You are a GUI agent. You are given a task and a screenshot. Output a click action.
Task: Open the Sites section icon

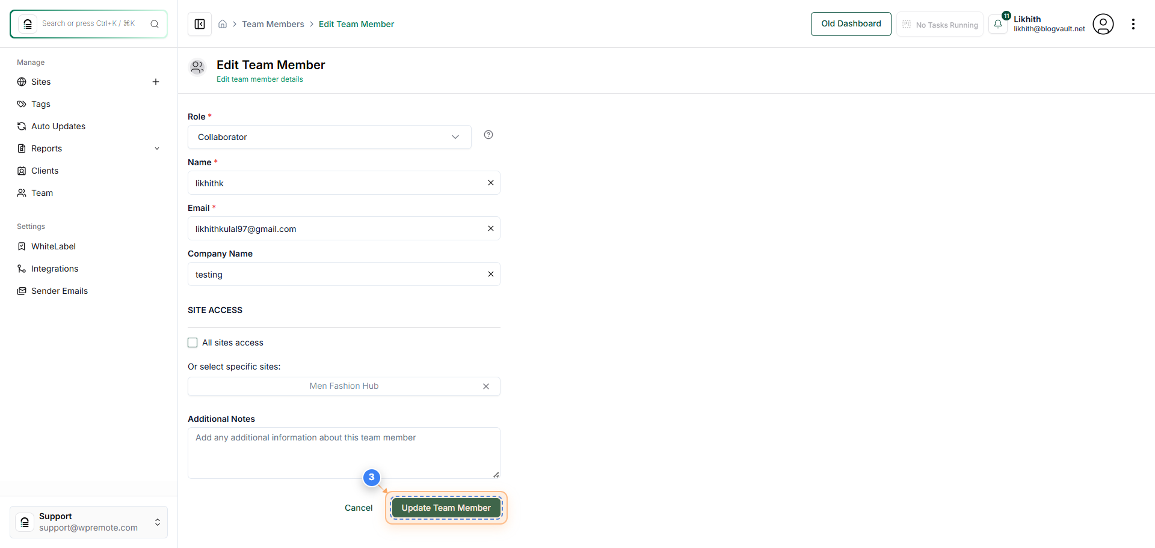tap(22, 82)
